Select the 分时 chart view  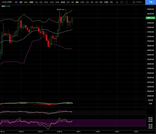(25, 2)
